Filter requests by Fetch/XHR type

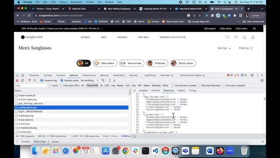tap(92, 86)
